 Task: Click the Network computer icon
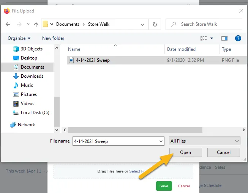[x=13, y=125]
